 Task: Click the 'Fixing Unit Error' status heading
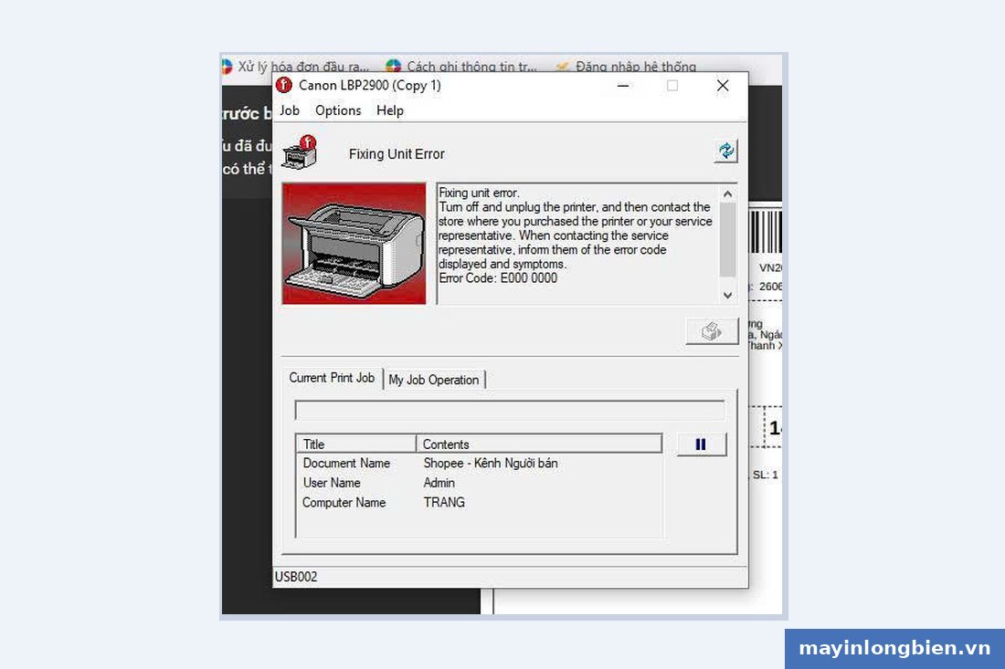click(397, 154)
